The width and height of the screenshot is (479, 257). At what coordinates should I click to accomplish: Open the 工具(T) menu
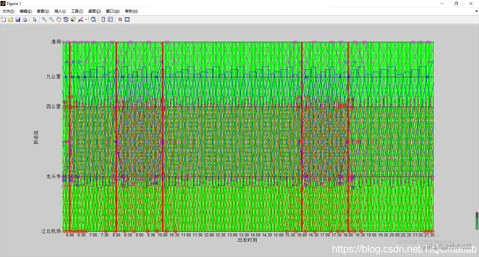tap(77, 11)
